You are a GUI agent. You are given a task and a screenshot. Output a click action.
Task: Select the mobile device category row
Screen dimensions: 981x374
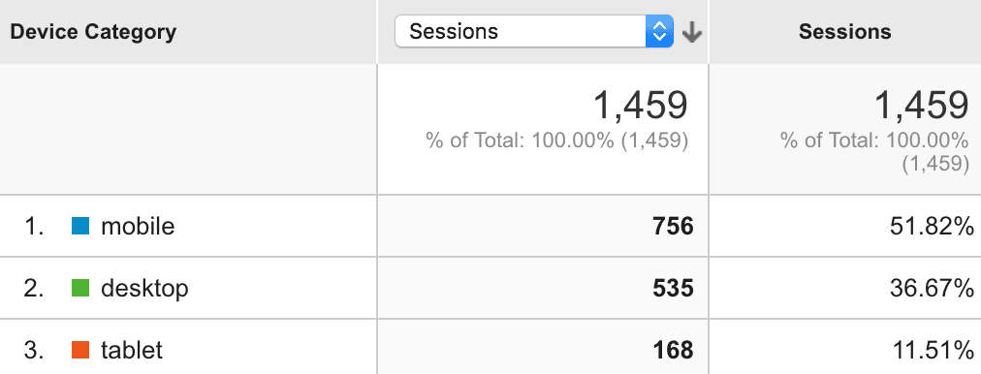[x=490, y=226]
